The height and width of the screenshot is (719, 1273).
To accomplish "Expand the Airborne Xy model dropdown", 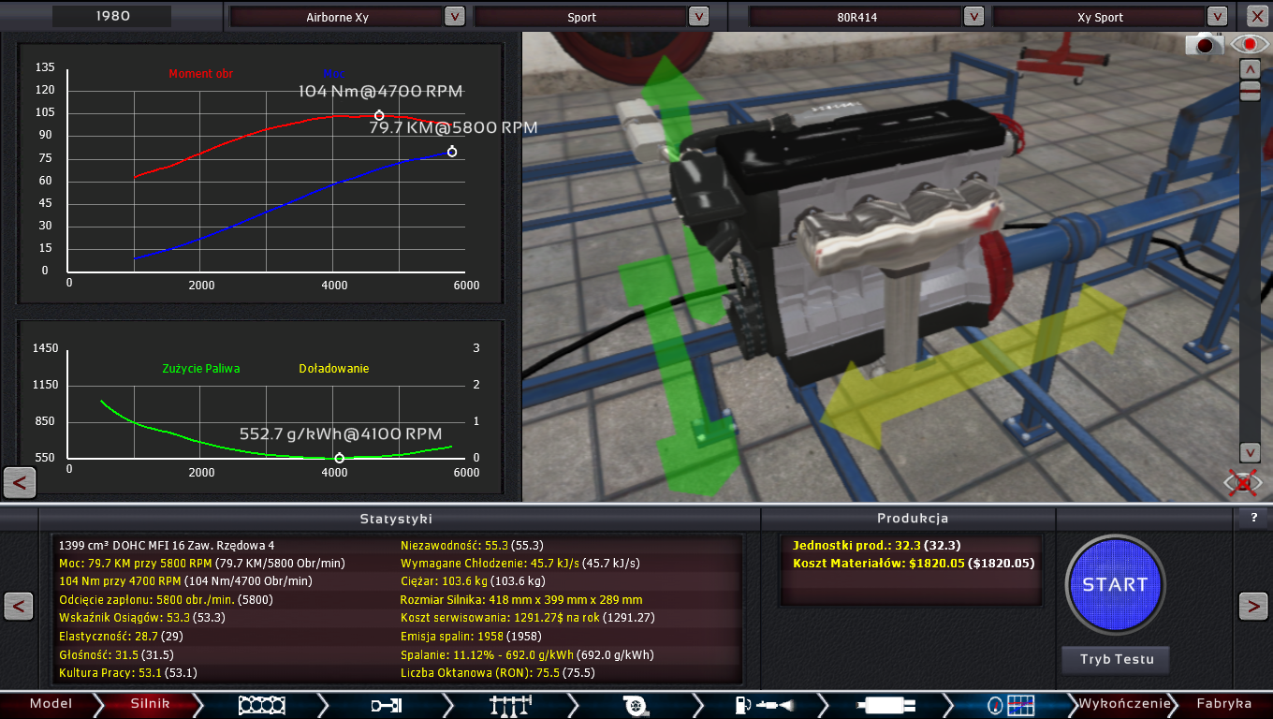I will (454, 16).
